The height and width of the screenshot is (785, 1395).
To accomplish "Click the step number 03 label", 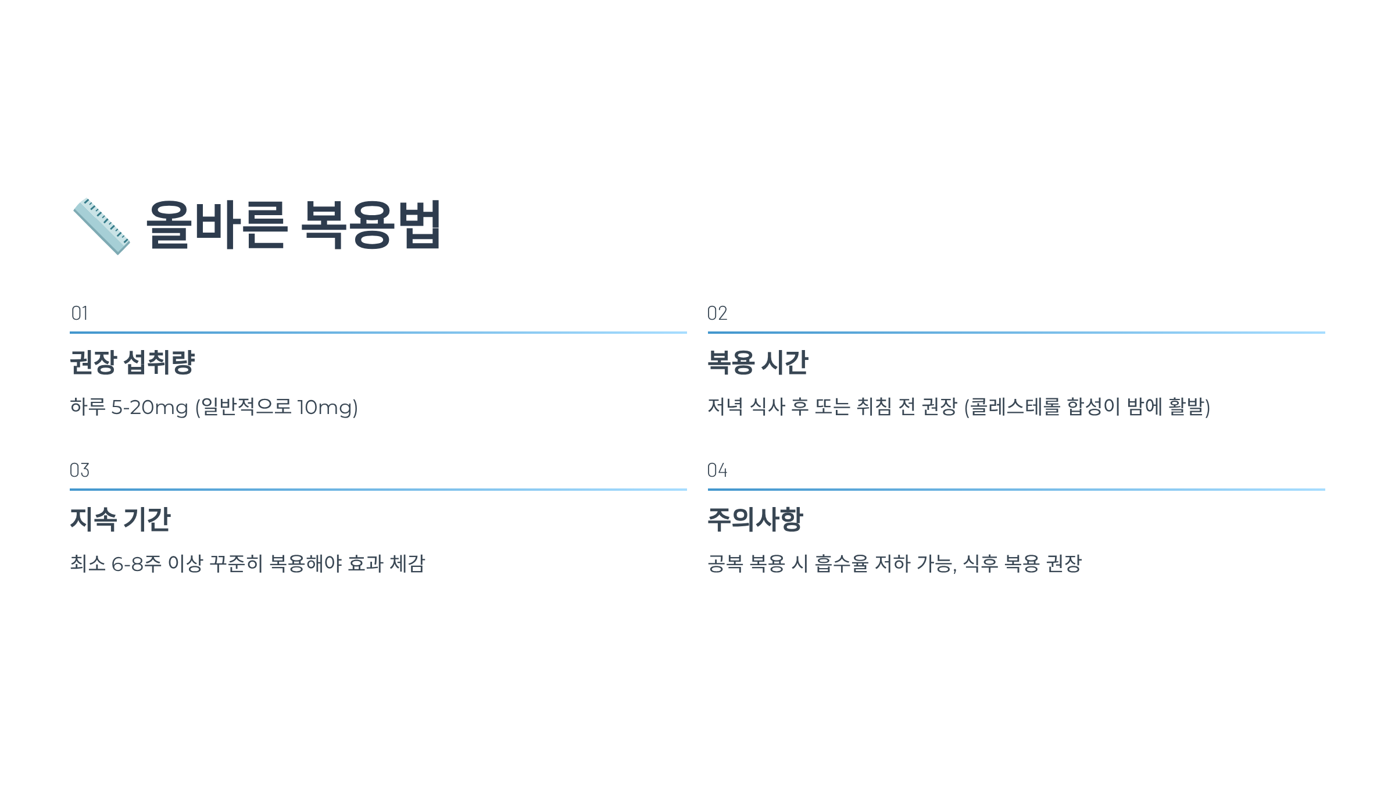I will tap(80, 470).
